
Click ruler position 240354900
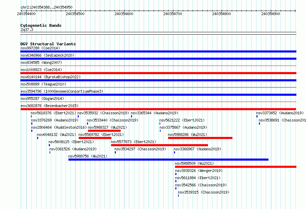point(271,14)
